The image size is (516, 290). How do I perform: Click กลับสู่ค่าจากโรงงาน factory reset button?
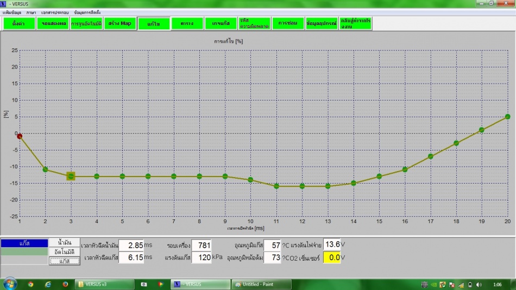pos(356,24)
